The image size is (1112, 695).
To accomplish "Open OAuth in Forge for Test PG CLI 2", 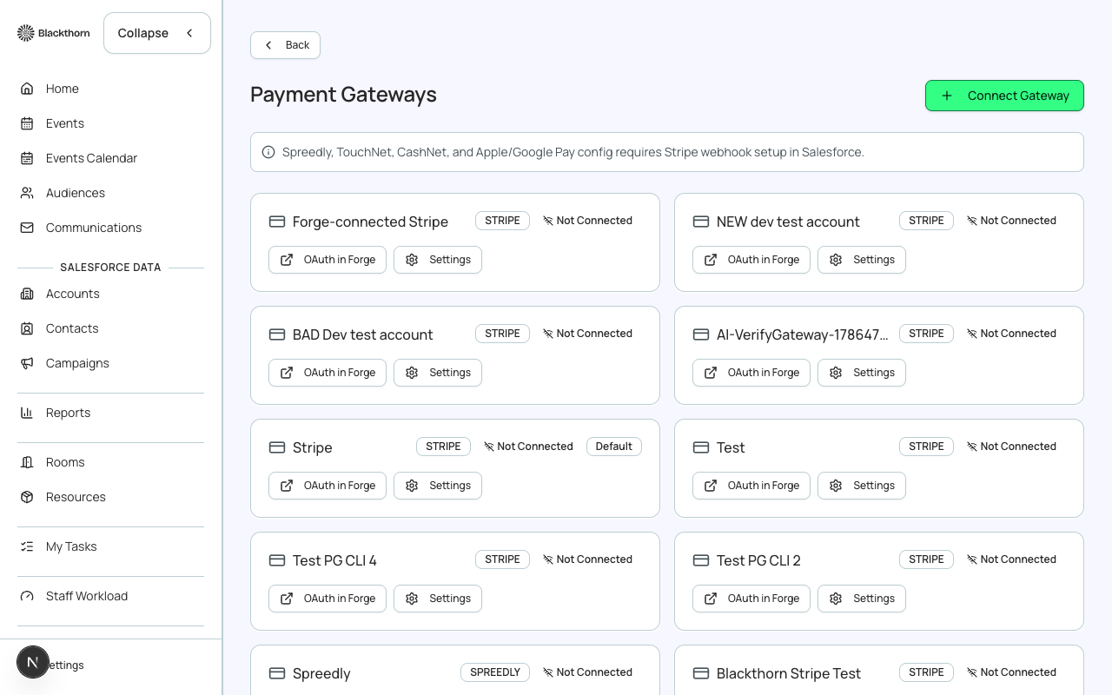I will point(751,599).
